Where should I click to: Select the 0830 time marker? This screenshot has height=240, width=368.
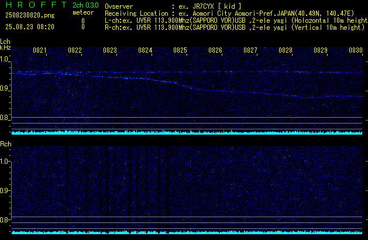tap(356, 50)
